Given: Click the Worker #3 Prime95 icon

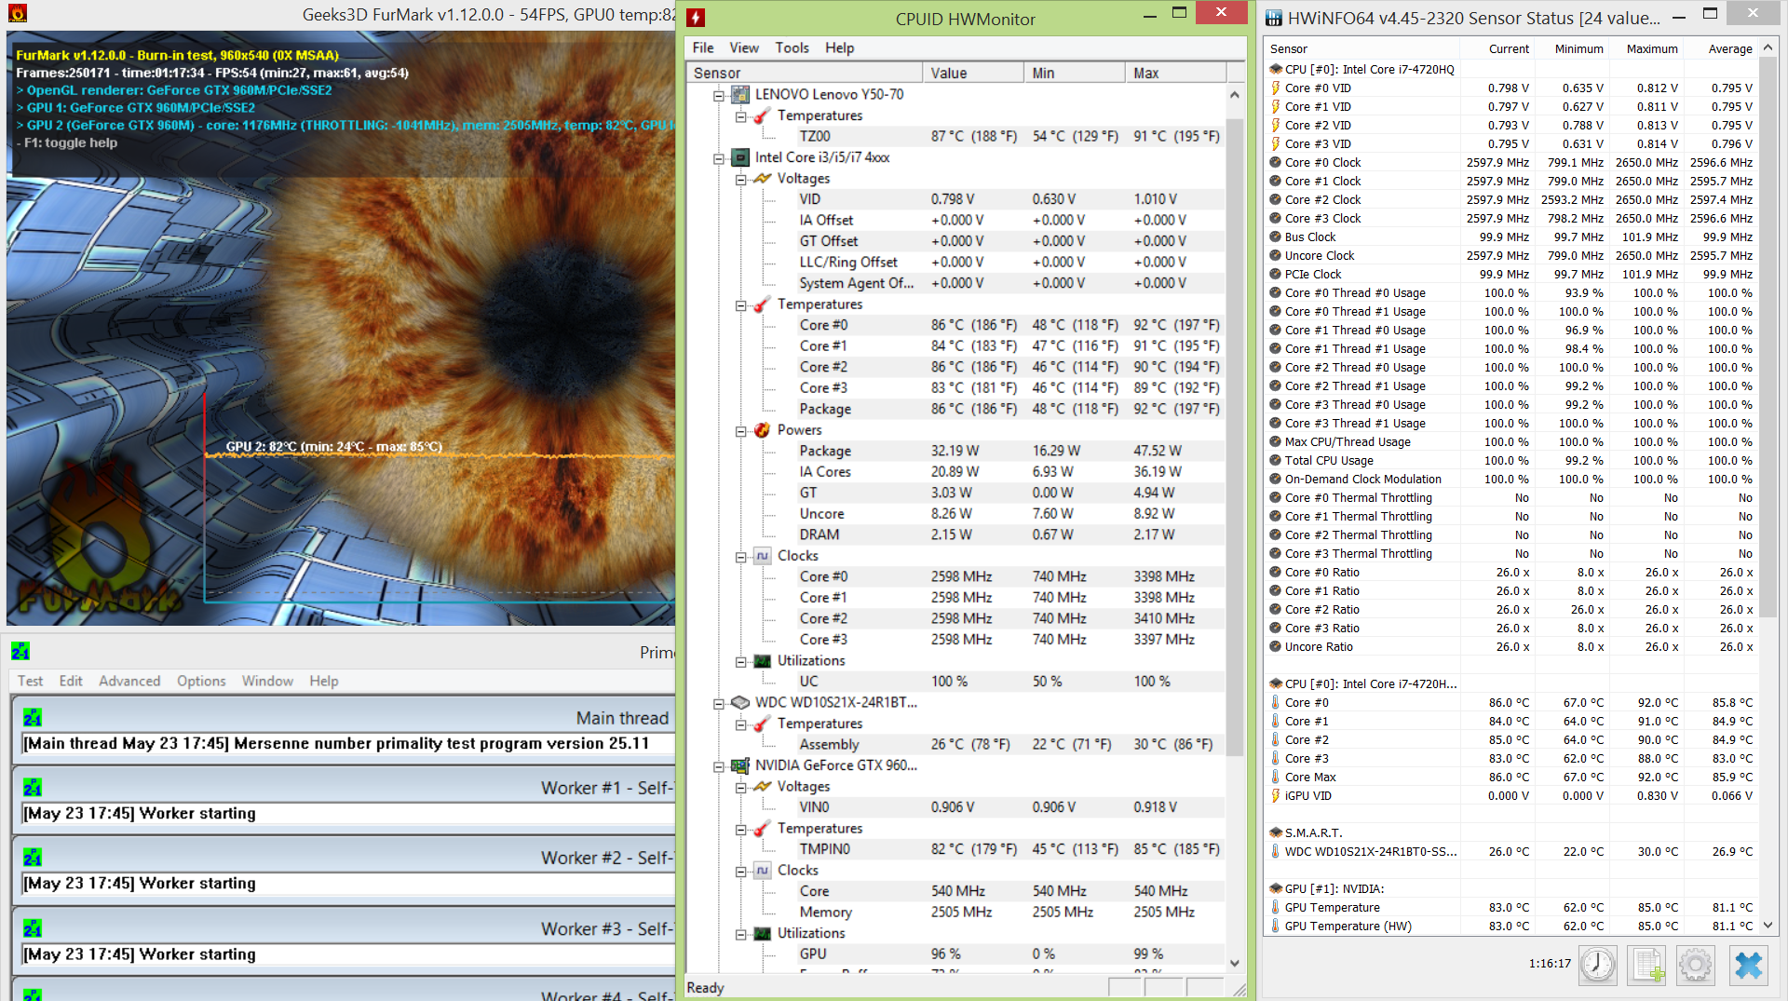Looking at the screenshot, I should 33,928.
